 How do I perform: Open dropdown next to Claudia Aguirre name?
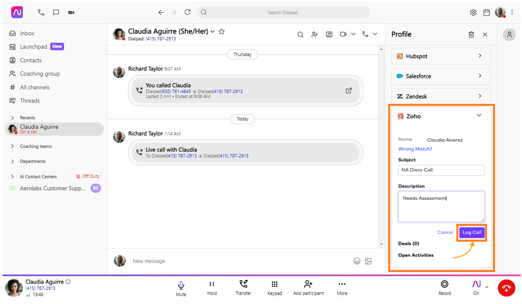[212, 32]
